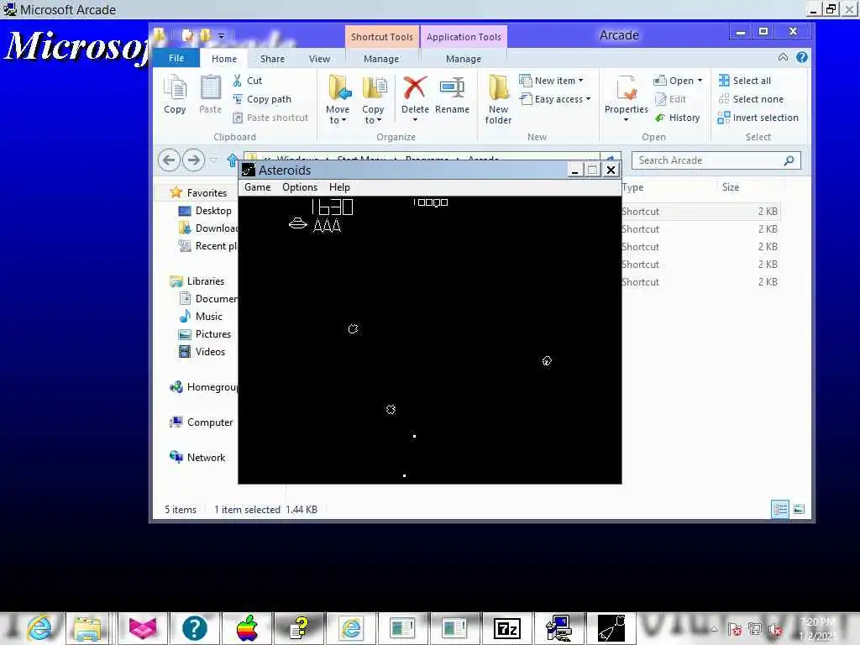The width and height of the screenshot is (860, 645).
Task: Open the Move to dropdown
Action: [x=338, y=99]
